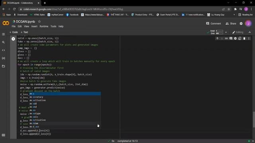Click the 'completed at 16:13' status
The image size is (255, 143).
click(127, 141)
